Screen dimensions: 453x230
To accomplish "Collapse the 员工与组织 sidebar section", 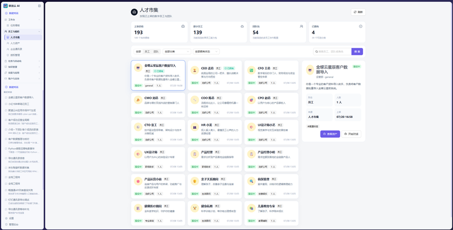I will [x=22, y=31].
